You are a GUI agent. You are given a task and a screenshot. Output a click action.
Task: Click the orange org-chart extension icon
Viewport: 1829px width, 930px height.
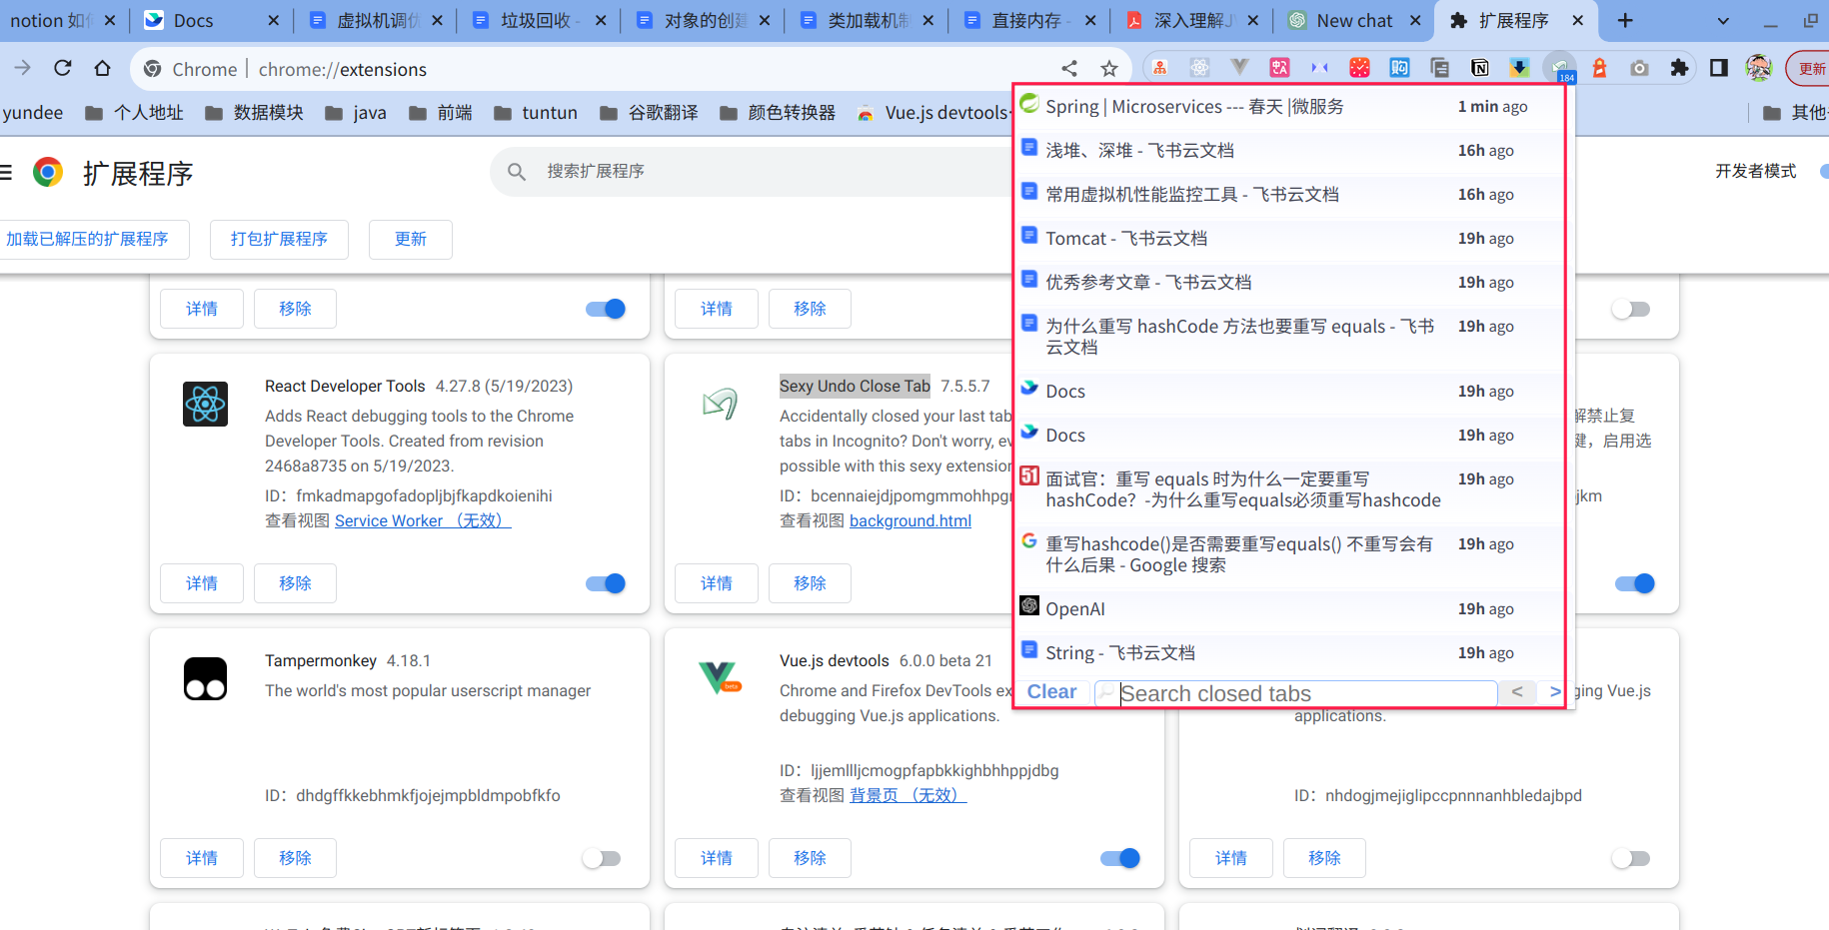click(x=1159, y=68)
